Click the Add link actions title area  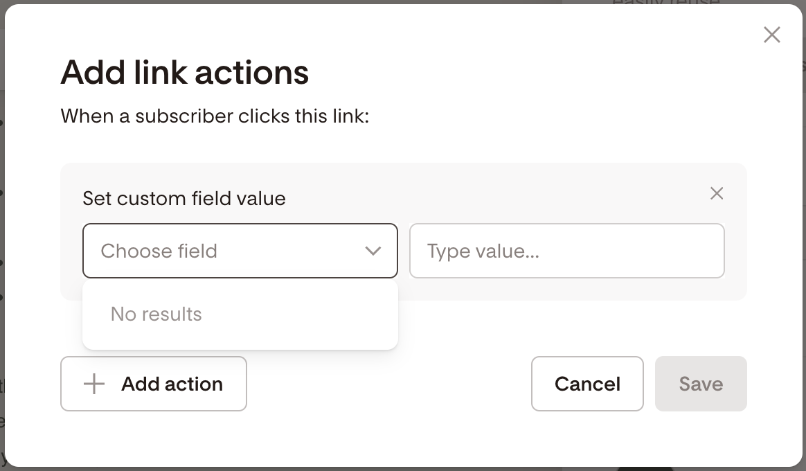tap(184, 72)
